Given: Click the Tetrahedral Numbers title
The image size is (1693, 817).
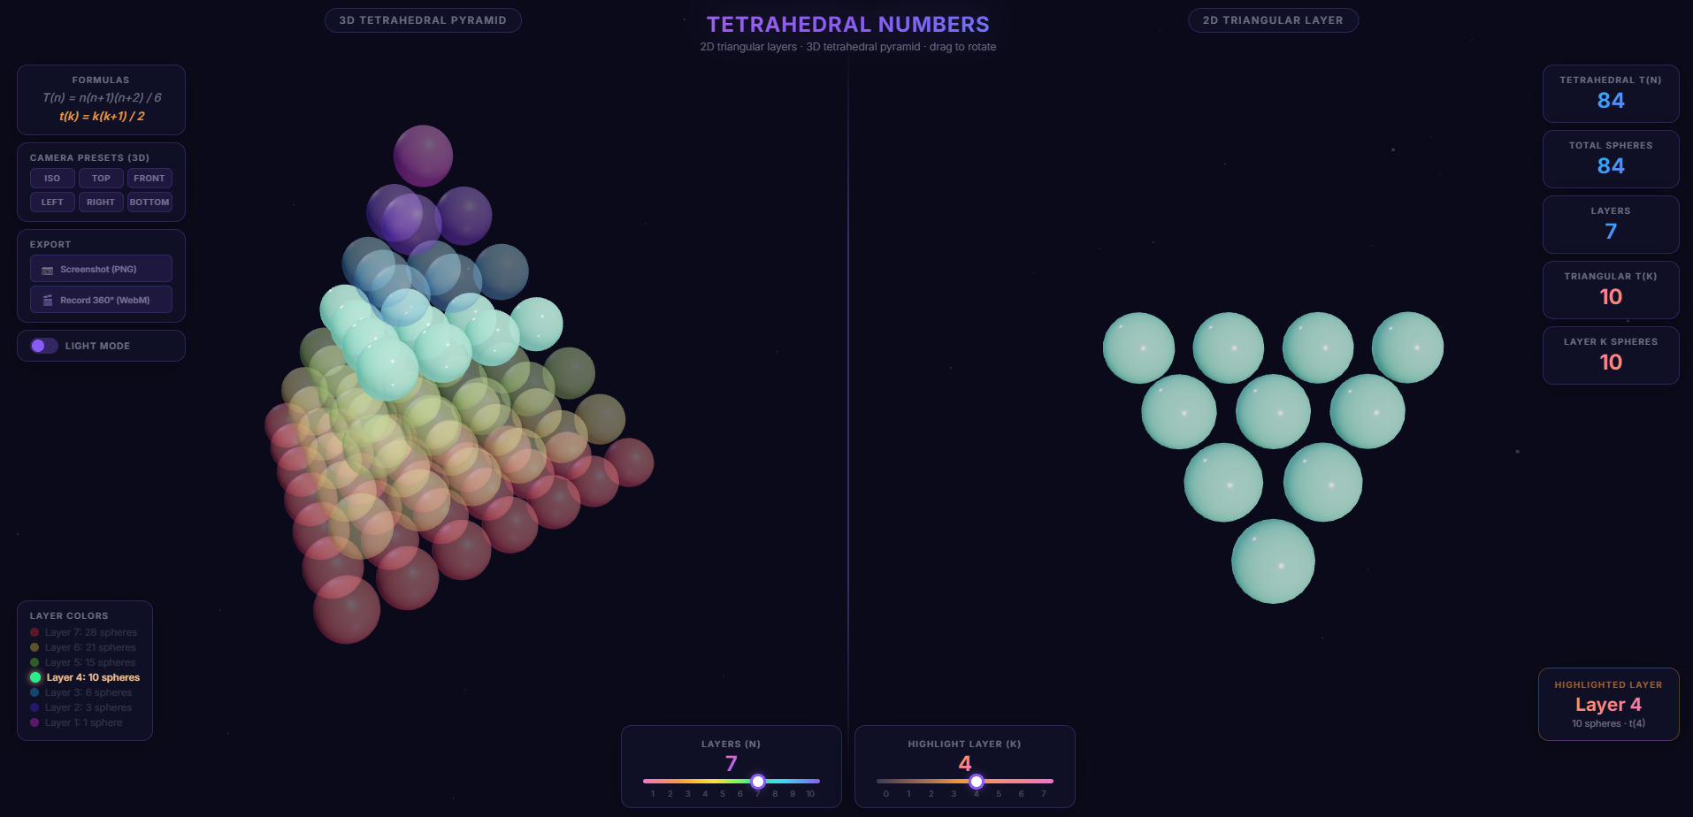Looking at the screenshot, I should [847, 25].
